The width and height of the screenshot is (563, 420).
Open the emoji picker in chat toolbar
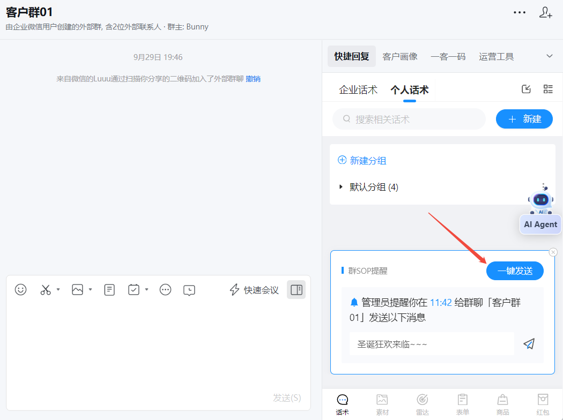pyautogui.click(x=21, y=290)
